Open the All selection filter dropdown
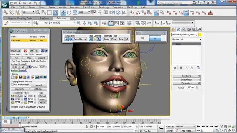This screenshot has width=237, height=133. [x=29, y=12]
